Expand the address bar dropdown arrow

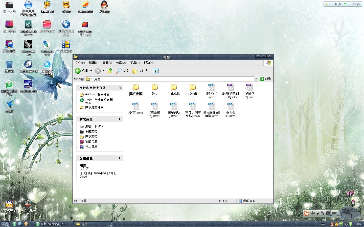coord(256,79)
